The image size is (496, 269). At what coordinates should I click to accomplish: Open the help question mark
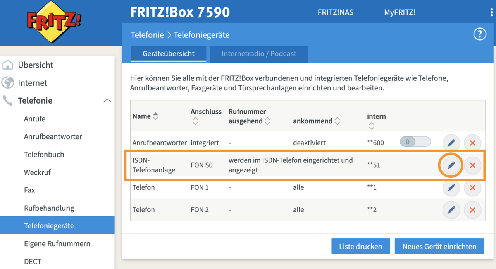pyautogui.click(x=479, y=34)
